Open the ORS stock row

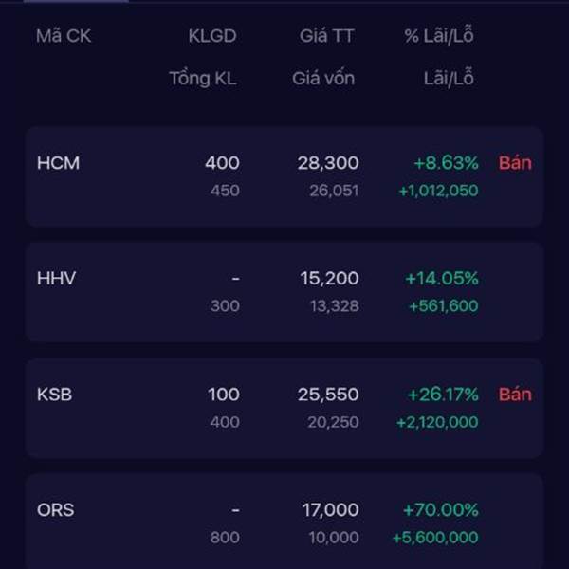(x=284, y=522)
